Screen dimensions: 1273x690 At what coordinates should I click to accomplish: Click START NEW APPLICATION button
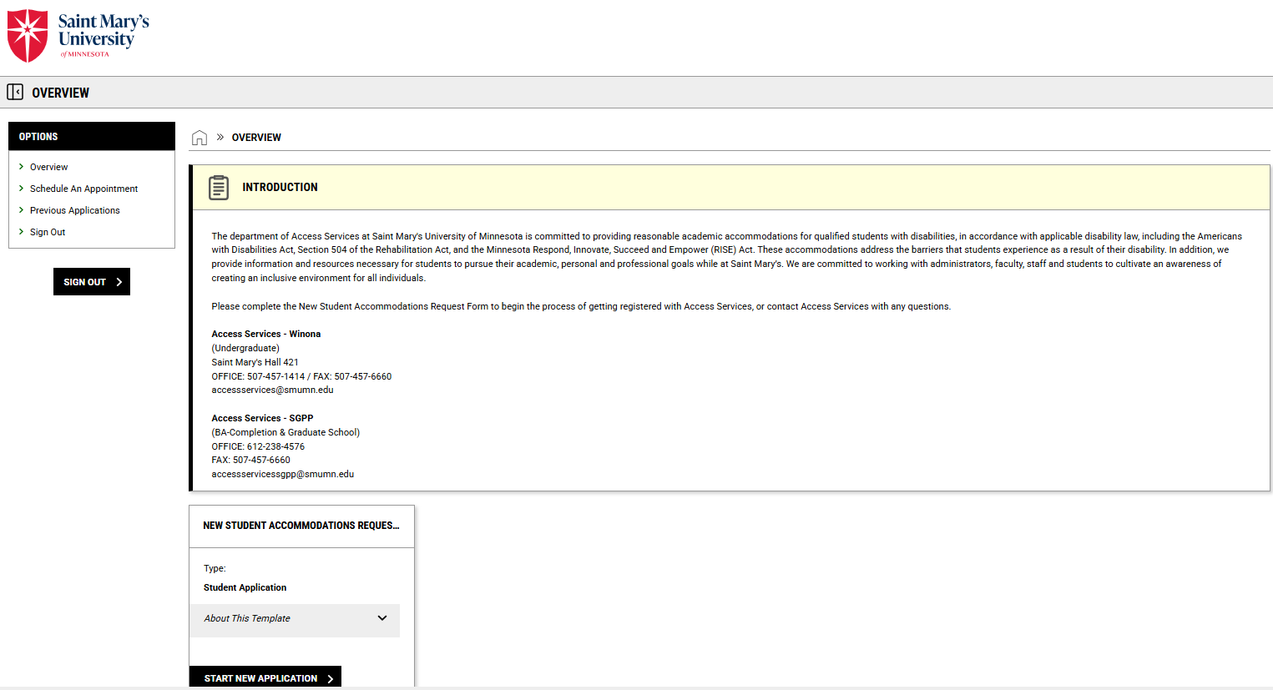pos(265,677)
